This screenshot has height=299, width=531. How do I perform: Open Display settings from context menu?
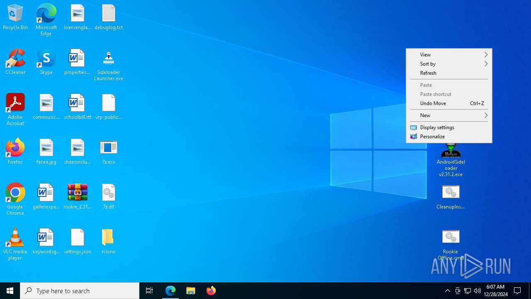(449, 127)
